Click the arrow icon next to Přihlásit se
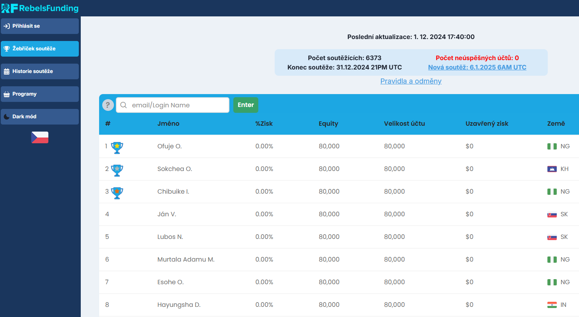This screenshot has width=579, height=317. coord(7,26)
